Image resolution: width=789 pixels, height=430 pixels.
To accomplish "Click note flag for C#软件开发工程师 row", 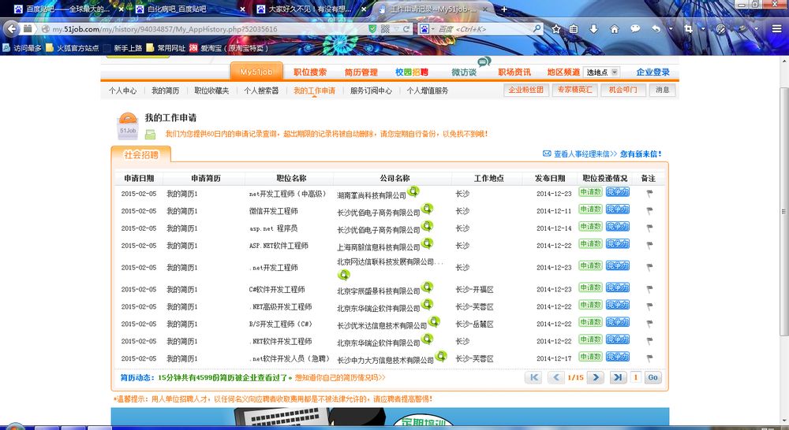I will click(x=649, y=289).
